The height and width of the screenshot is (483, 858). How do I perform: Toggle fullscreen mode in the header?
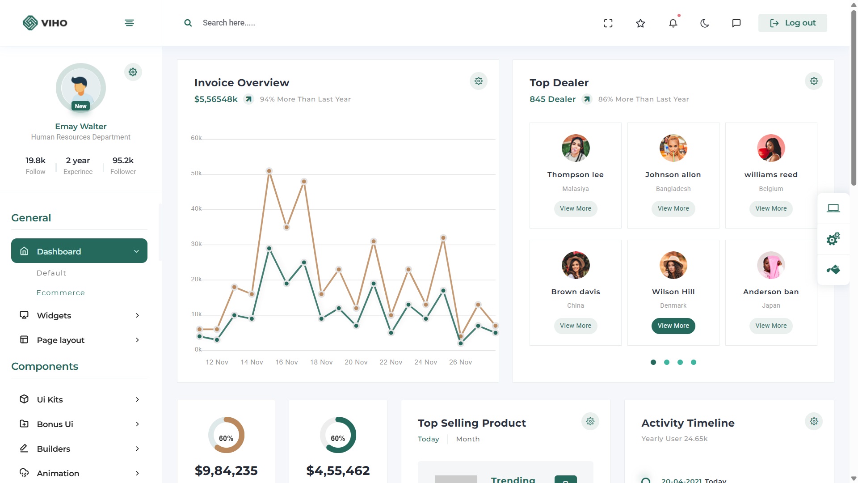[x=608, y=23]
